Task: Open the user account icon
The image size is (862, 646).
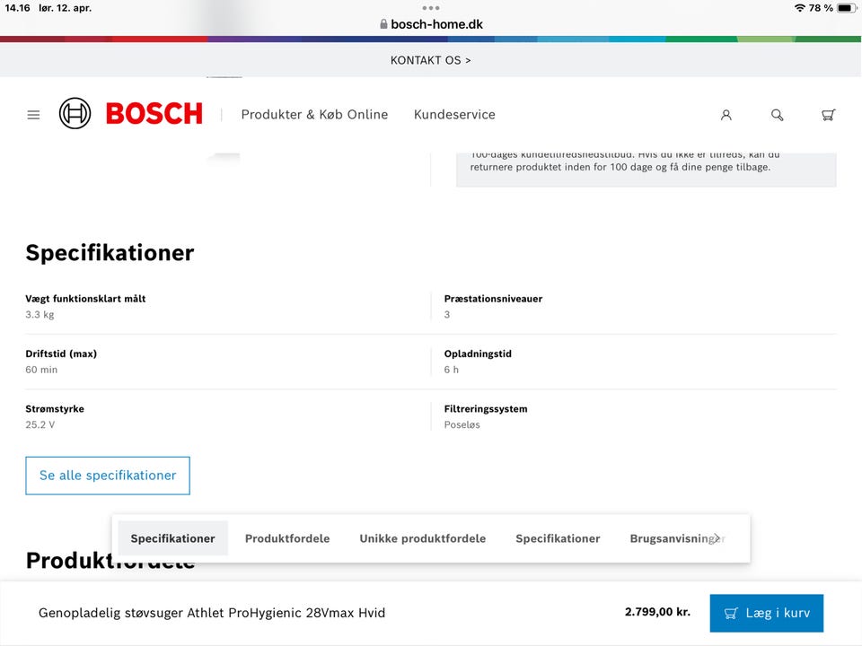Action: (726, 115)
